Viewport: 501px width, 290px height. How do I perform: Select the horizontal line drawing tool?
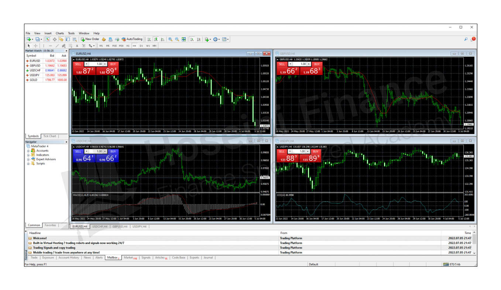click(50, 46)
